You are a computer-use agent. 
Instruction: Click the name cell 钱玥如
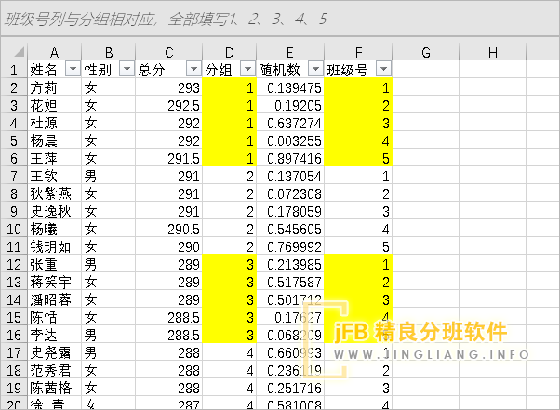(55, 246)
